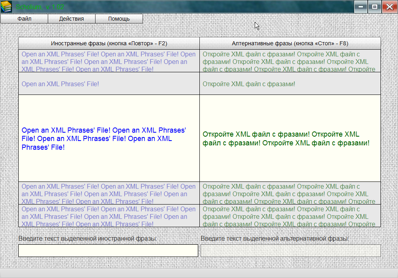Screen dimensions: 398x278
Task: Click the highlighted dark green Russian phrase
Action: tap(286, 139)
